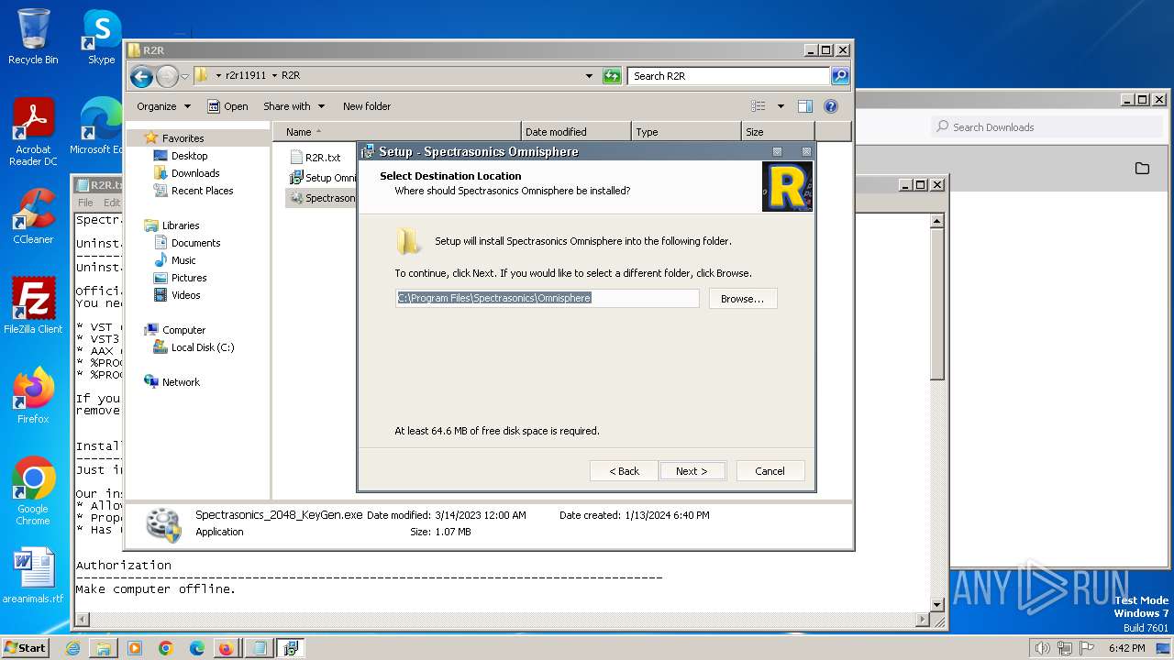Sort by Size column header

pos(778,132)
